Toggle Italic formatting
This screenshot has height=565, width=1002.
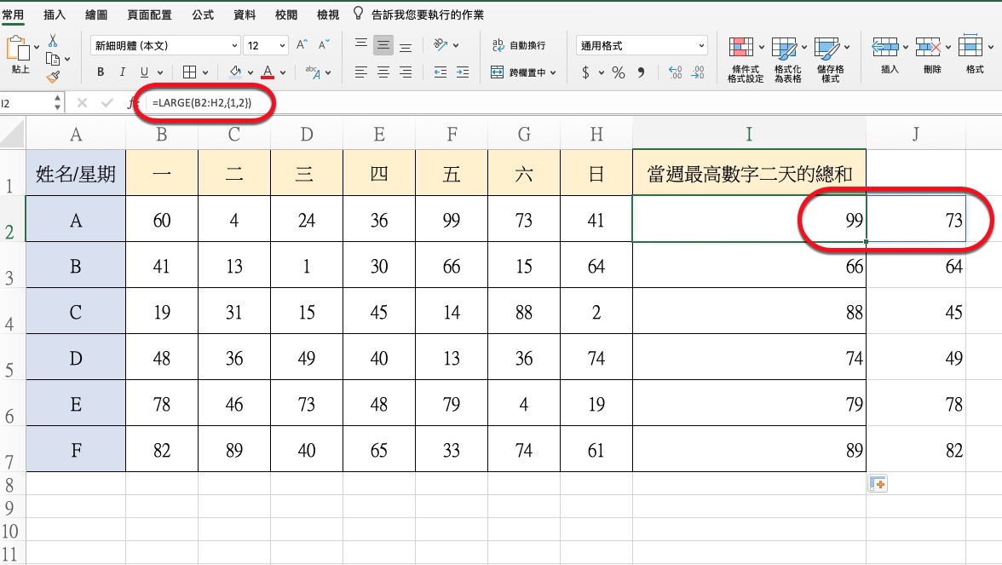[x=122, y=72]
